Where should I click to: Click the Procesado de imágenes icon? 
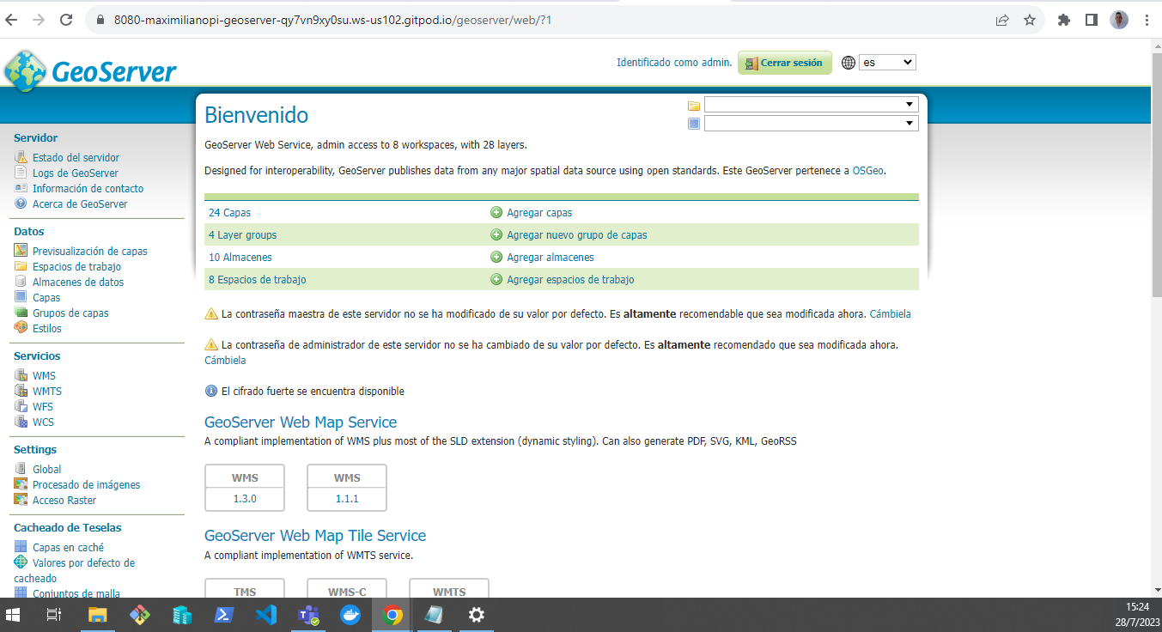click(21, 484)
